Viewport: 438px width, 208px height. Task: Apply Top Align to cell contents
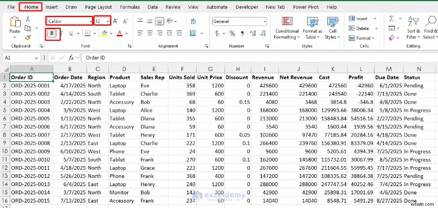140,21
